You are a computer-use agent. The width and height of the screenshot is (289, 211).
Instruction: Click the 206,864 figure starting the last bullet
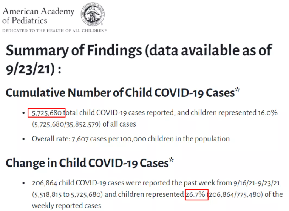(x=45, y=183)
